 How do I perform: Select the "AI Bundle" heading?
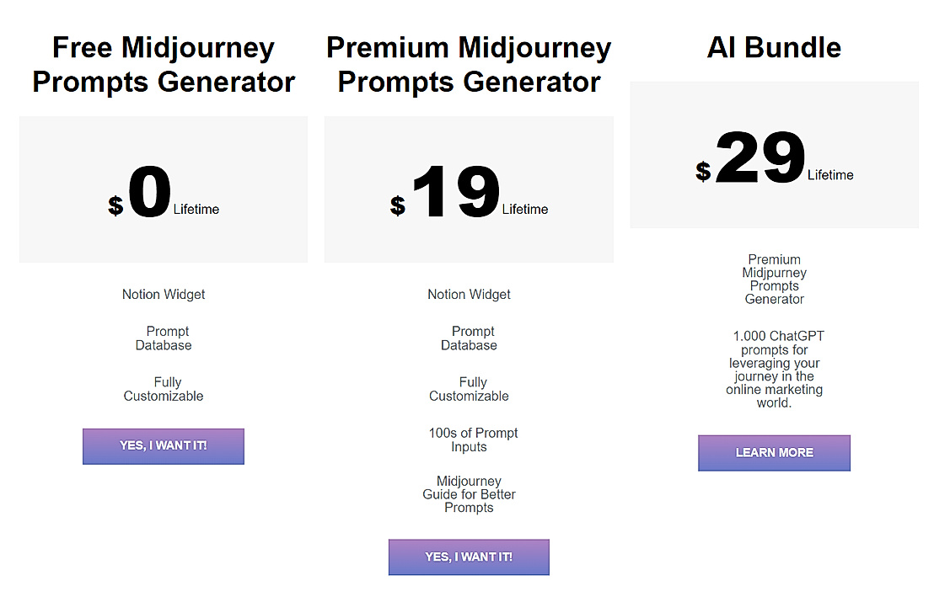pyautogui.click(x=774, y=47)
